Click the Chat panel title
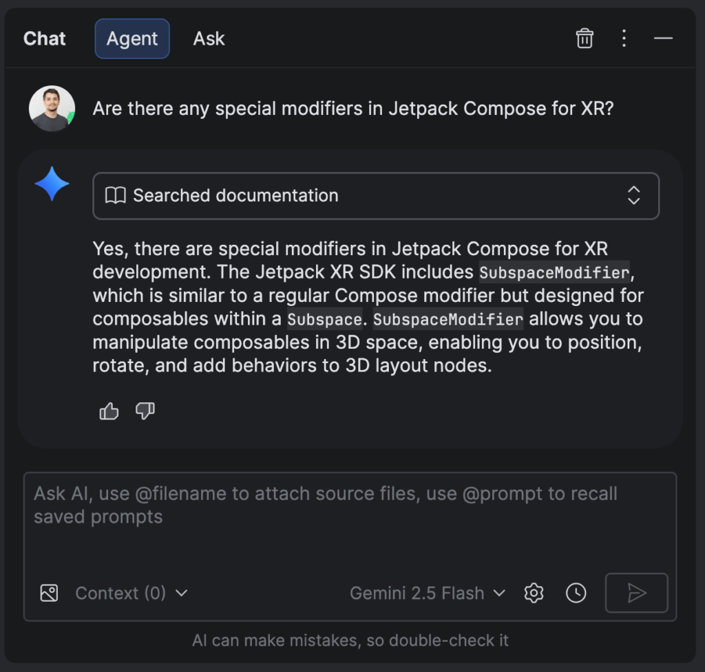Viewport: 705px width, 672px height. 44,39
